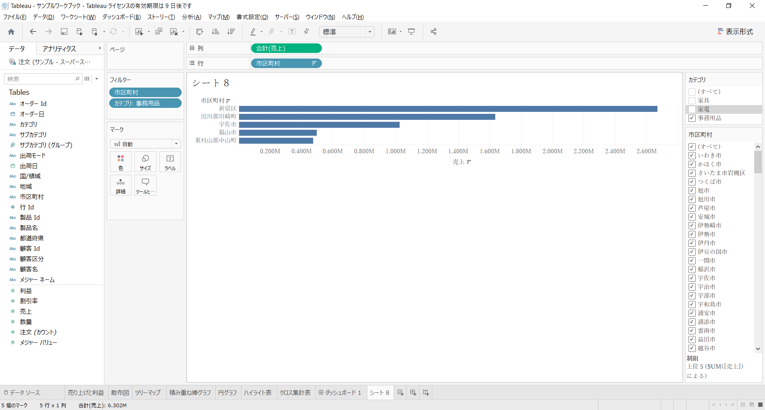
Task: Click the Tableau home icon
Action: pos(11,32)
